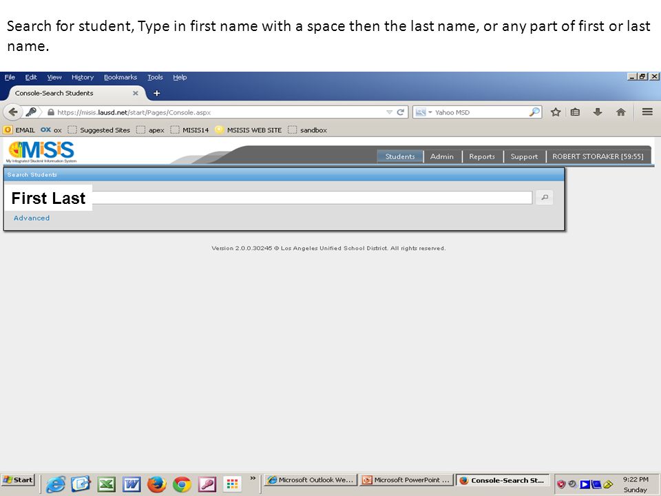Open the Bookmarks menu
This screenshot has height=496, width=661.
(x=120, y=77)
